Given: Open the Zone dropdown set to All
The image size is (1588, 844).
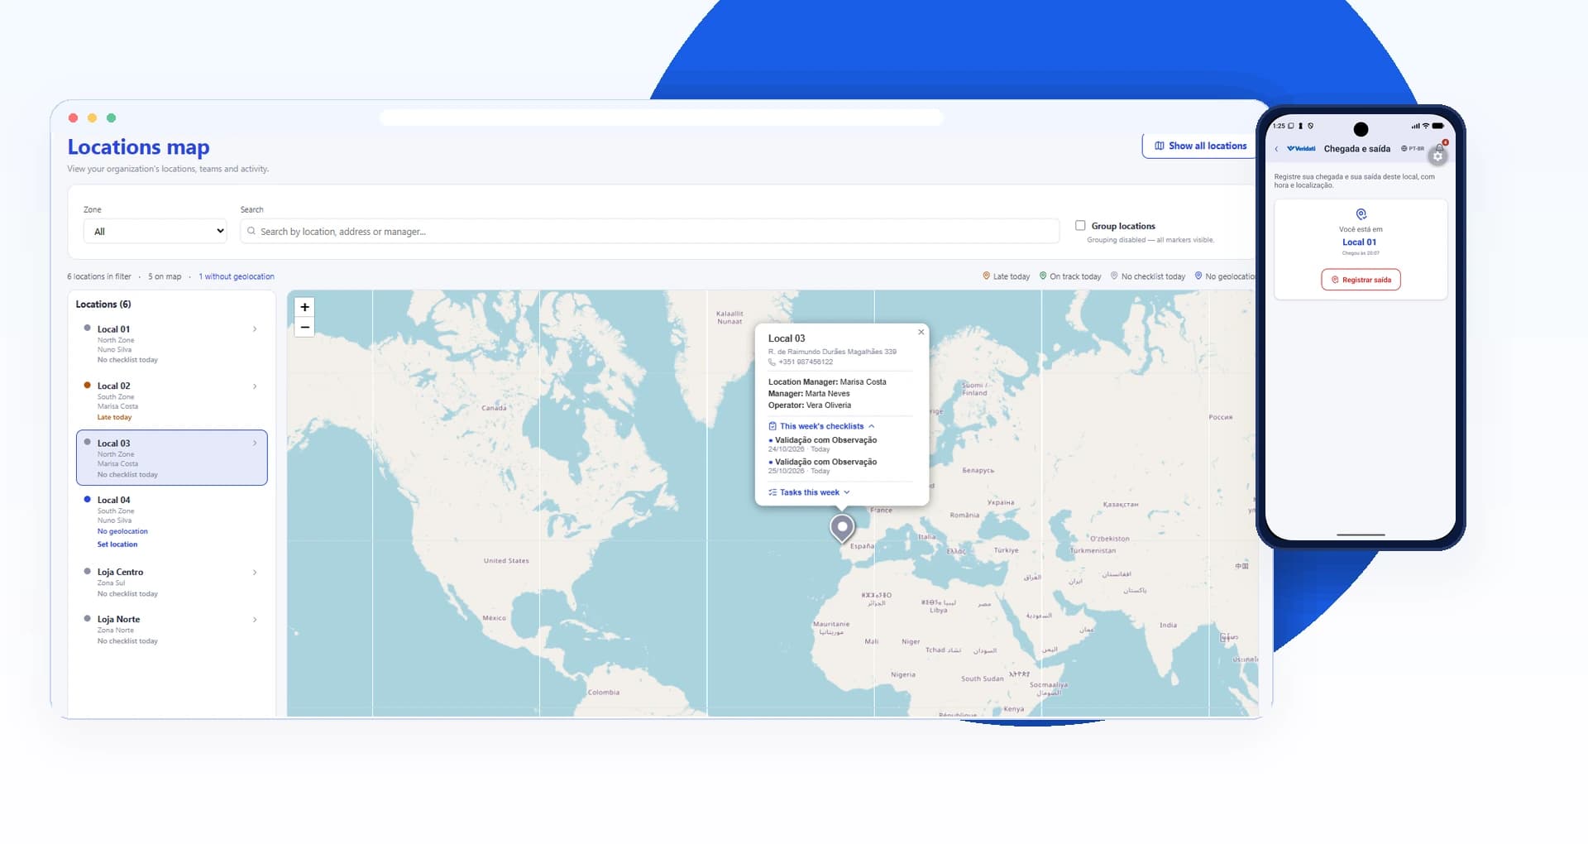Looking at the screenshot, I should click(x=155, y=231).
